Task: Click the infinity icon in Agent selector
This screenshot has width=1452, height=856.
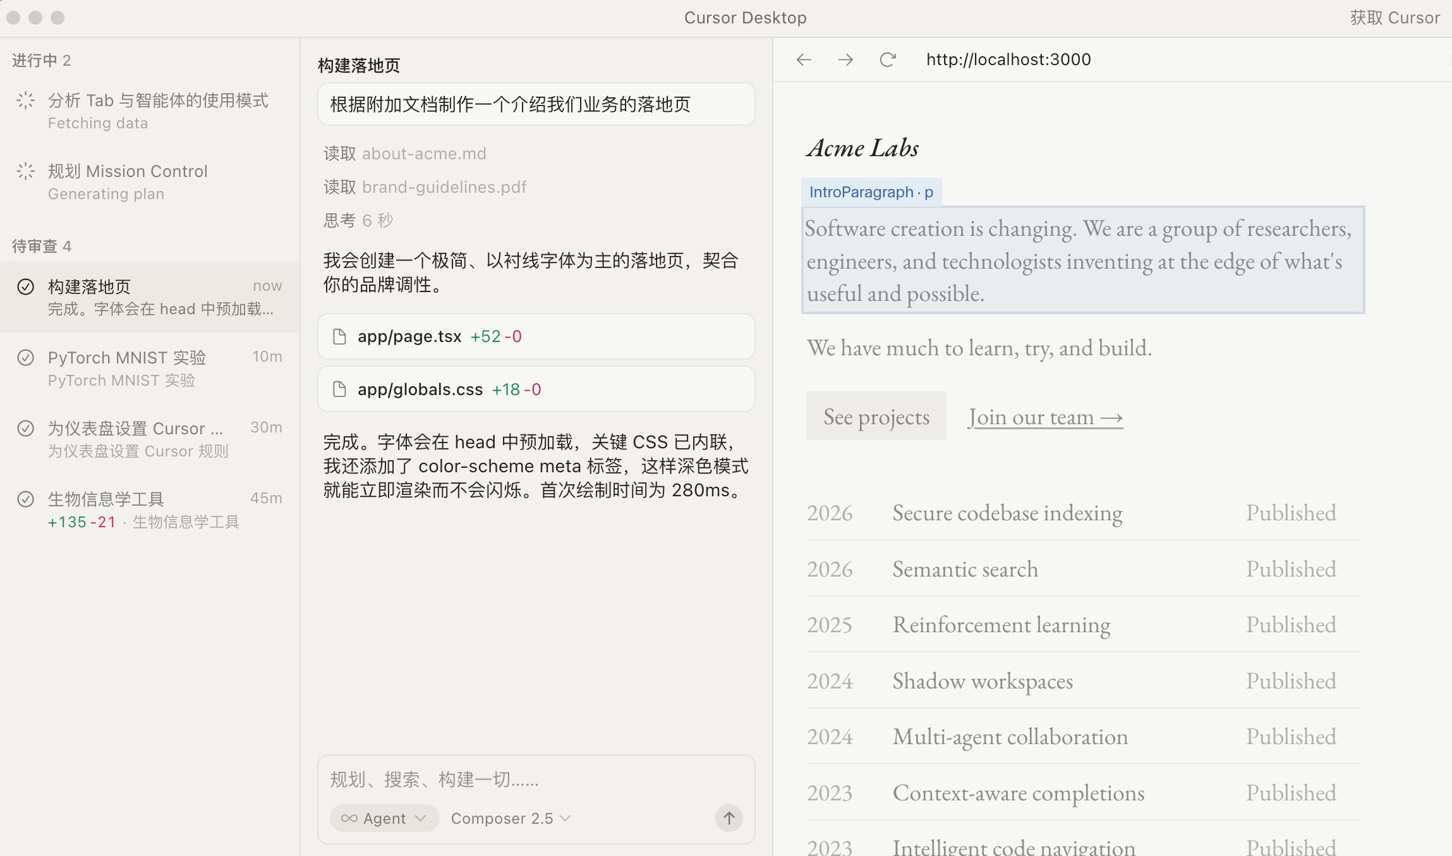Action: tap(349, 818)
